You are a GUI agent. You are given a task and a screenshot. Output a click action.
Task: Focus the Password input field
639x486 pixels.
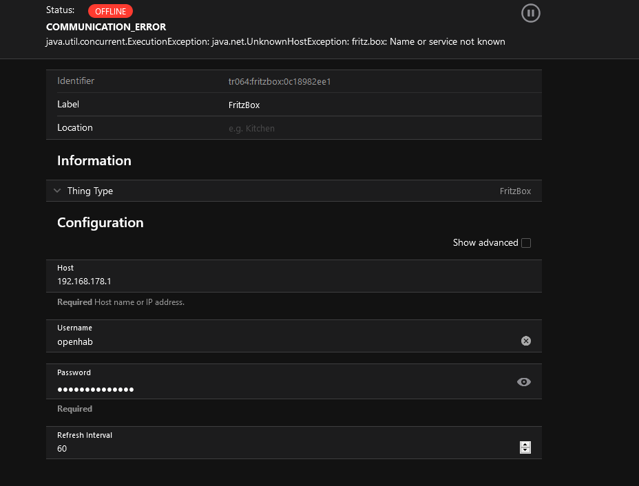(275, 389)
